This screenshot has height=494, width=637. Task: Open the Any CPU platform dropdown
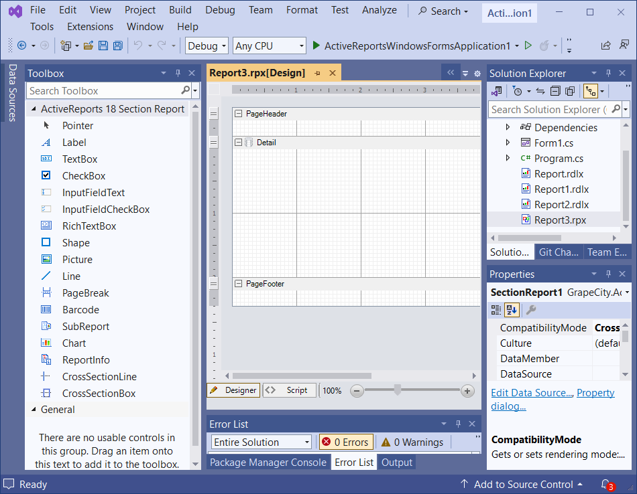coord(270,46)
